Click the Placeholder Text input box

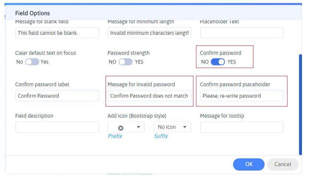point(242,33)
